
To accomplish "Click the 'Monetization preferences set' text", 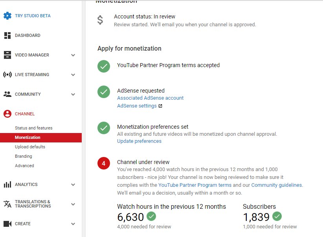I will pos(152,127).
